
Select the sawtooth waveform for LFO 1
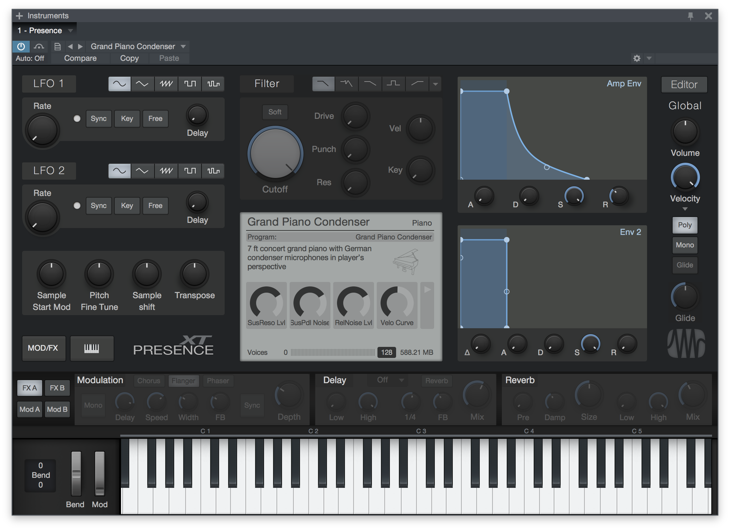coord(166,84)
